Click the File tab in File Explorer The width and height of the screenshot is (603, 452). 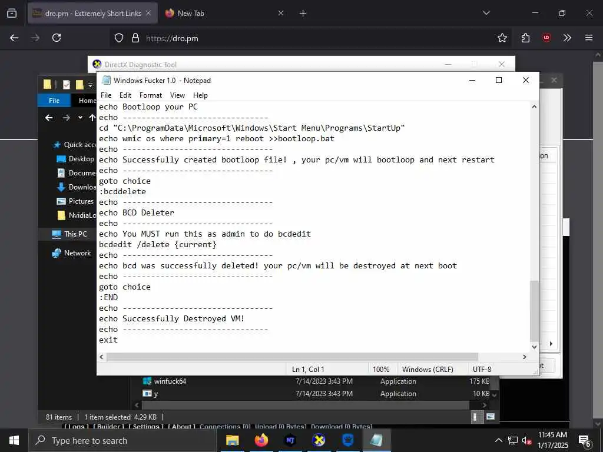[x=54, y=101]
